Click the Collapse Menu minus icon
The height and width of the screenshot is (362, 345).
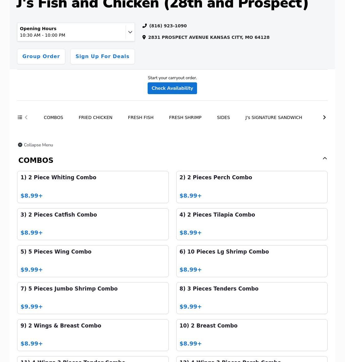click(20, 145)
